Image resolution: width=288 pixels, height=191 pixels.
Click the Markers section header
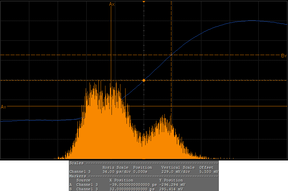tap(78, 176)
